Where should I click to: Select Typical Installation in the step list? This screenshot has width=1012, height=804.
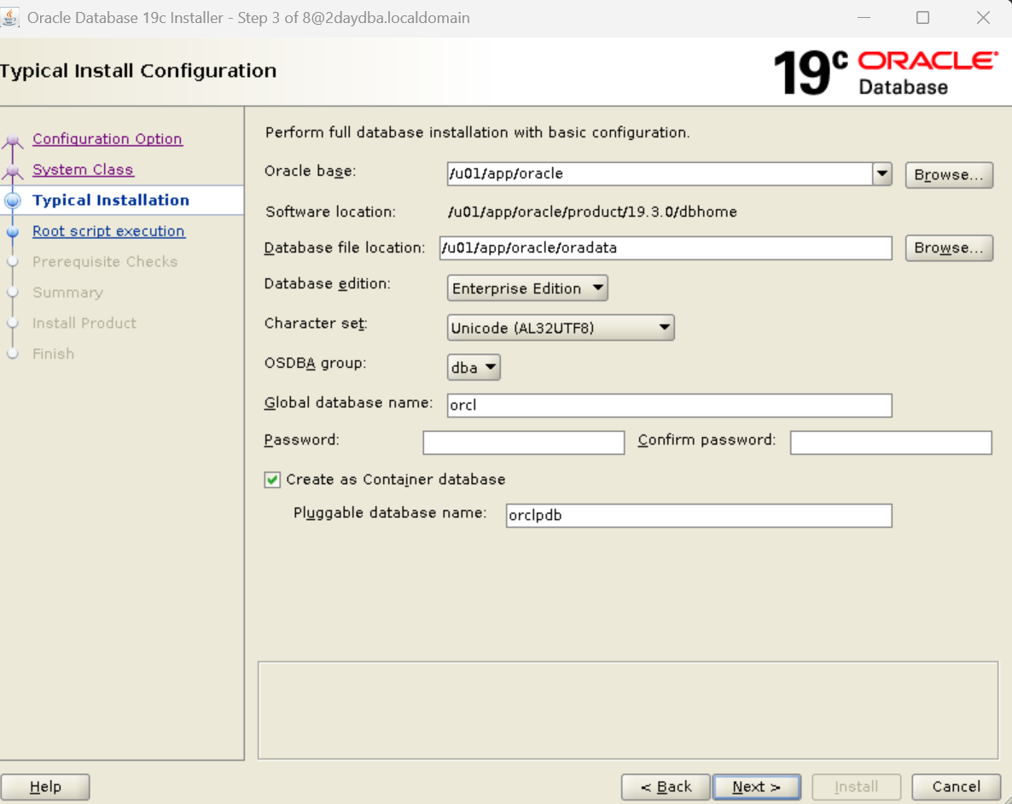[x=111, y=201]
